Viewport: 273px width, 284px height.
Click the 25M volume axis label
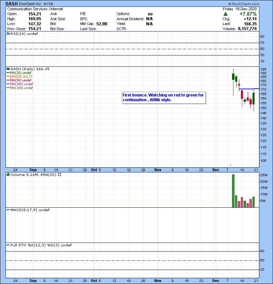pyautogui.click(x=264, y=175)
